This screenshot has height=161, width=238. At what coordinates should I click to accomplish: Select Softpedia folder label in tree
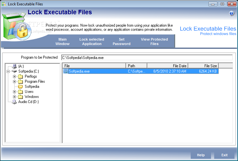(x=32, y=87)
